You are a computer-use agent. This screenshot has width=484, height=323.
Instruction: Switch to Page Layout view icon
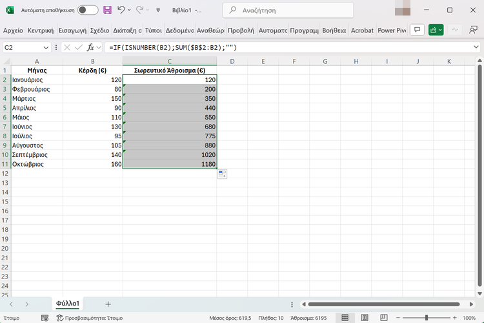coord(364,317)
